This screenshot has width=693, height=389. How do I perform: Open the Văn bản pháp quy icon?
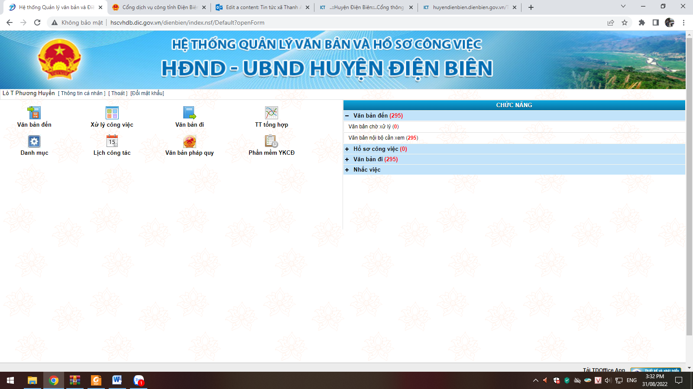[189, 141]
